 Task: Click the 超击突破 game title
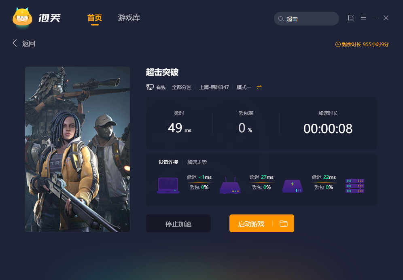(x=162, y=72)
